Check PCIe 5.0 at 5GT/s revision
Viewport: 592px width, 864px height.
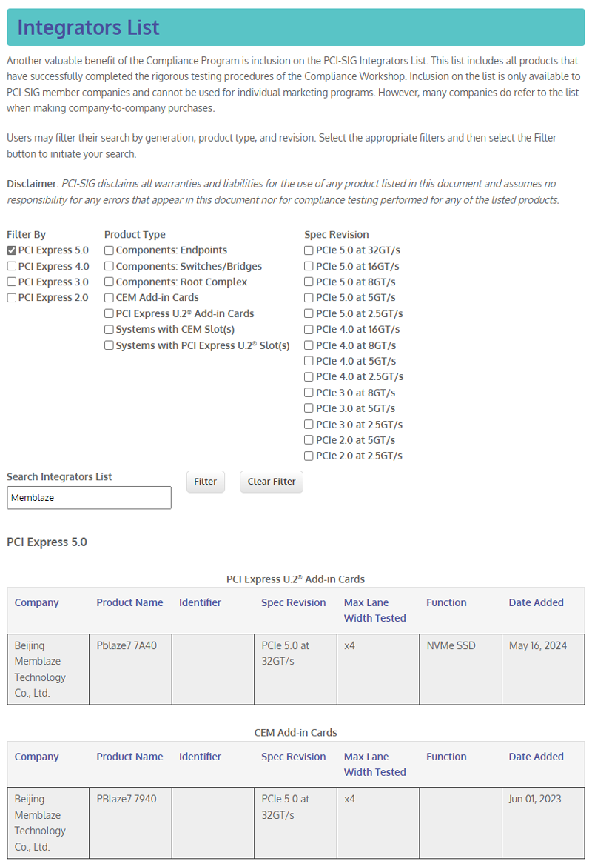pyautogui.click(x=309, y=298)
